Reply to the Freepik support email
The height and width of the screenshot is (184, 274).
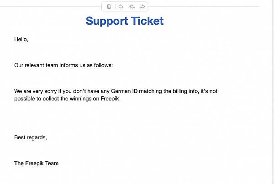pyautogui.click(x=121, y=6)
